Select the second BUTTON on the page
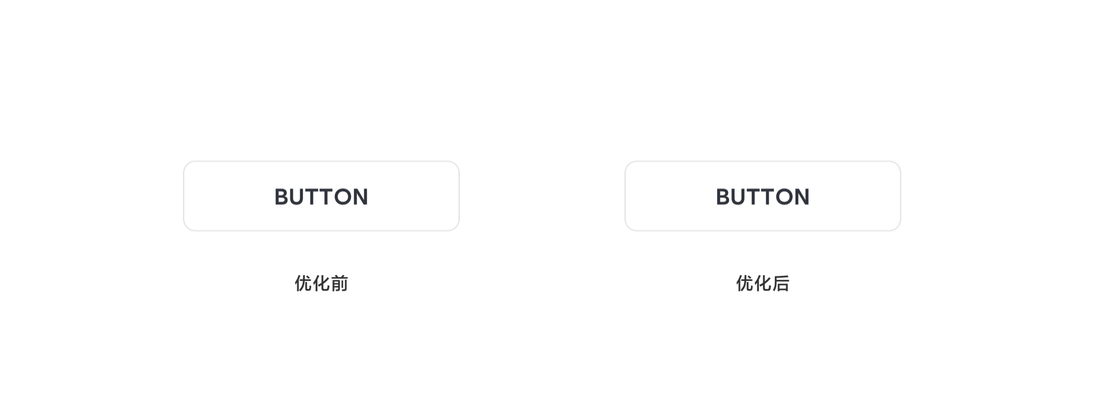Image resolution: width=1098 pixels, height=412 pixels. point(762,196)
